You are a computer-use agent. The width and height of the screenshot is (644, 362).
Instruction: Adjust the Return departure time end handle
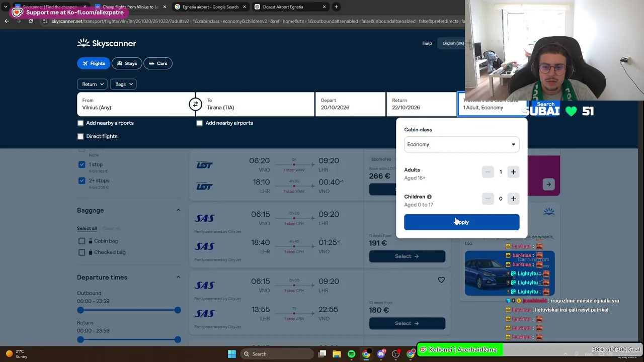[x=178, y=340]
